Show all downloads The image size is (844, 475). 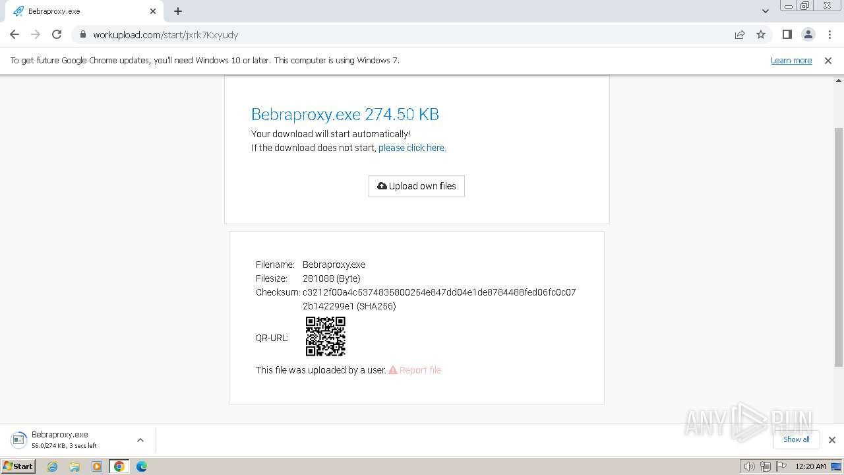(x=797, y=439)
